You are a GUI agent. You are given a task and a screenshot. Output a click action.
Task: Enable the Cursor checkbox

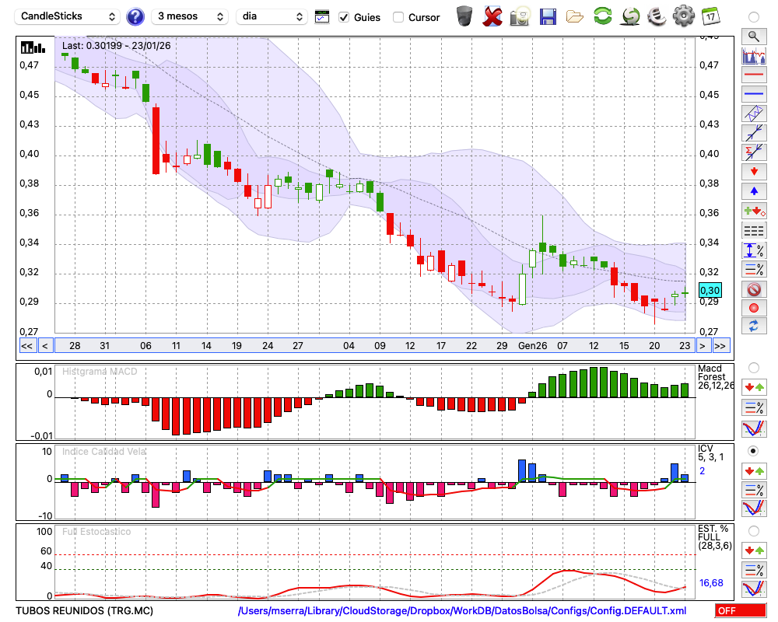click(x=398, y=17)
